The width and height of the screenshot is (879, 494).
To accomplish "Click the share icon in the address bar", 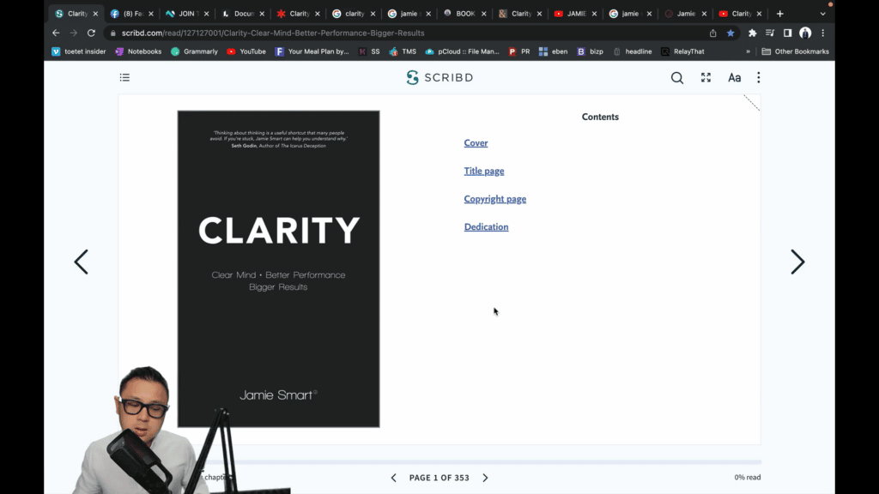I will (x=713, y=33).
